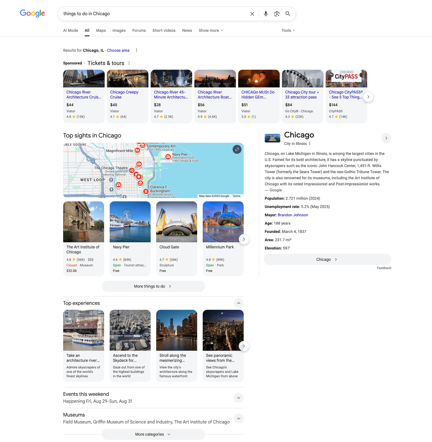Image resolution: width=432 pixels, height=442 pixels.
Task: Open Navy Pier sight card photo
Action: pyautogui.click(x=130, y=222)
